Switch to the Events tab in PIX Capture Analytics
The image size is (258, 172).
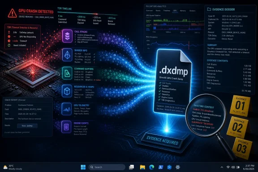coord(158,11)
